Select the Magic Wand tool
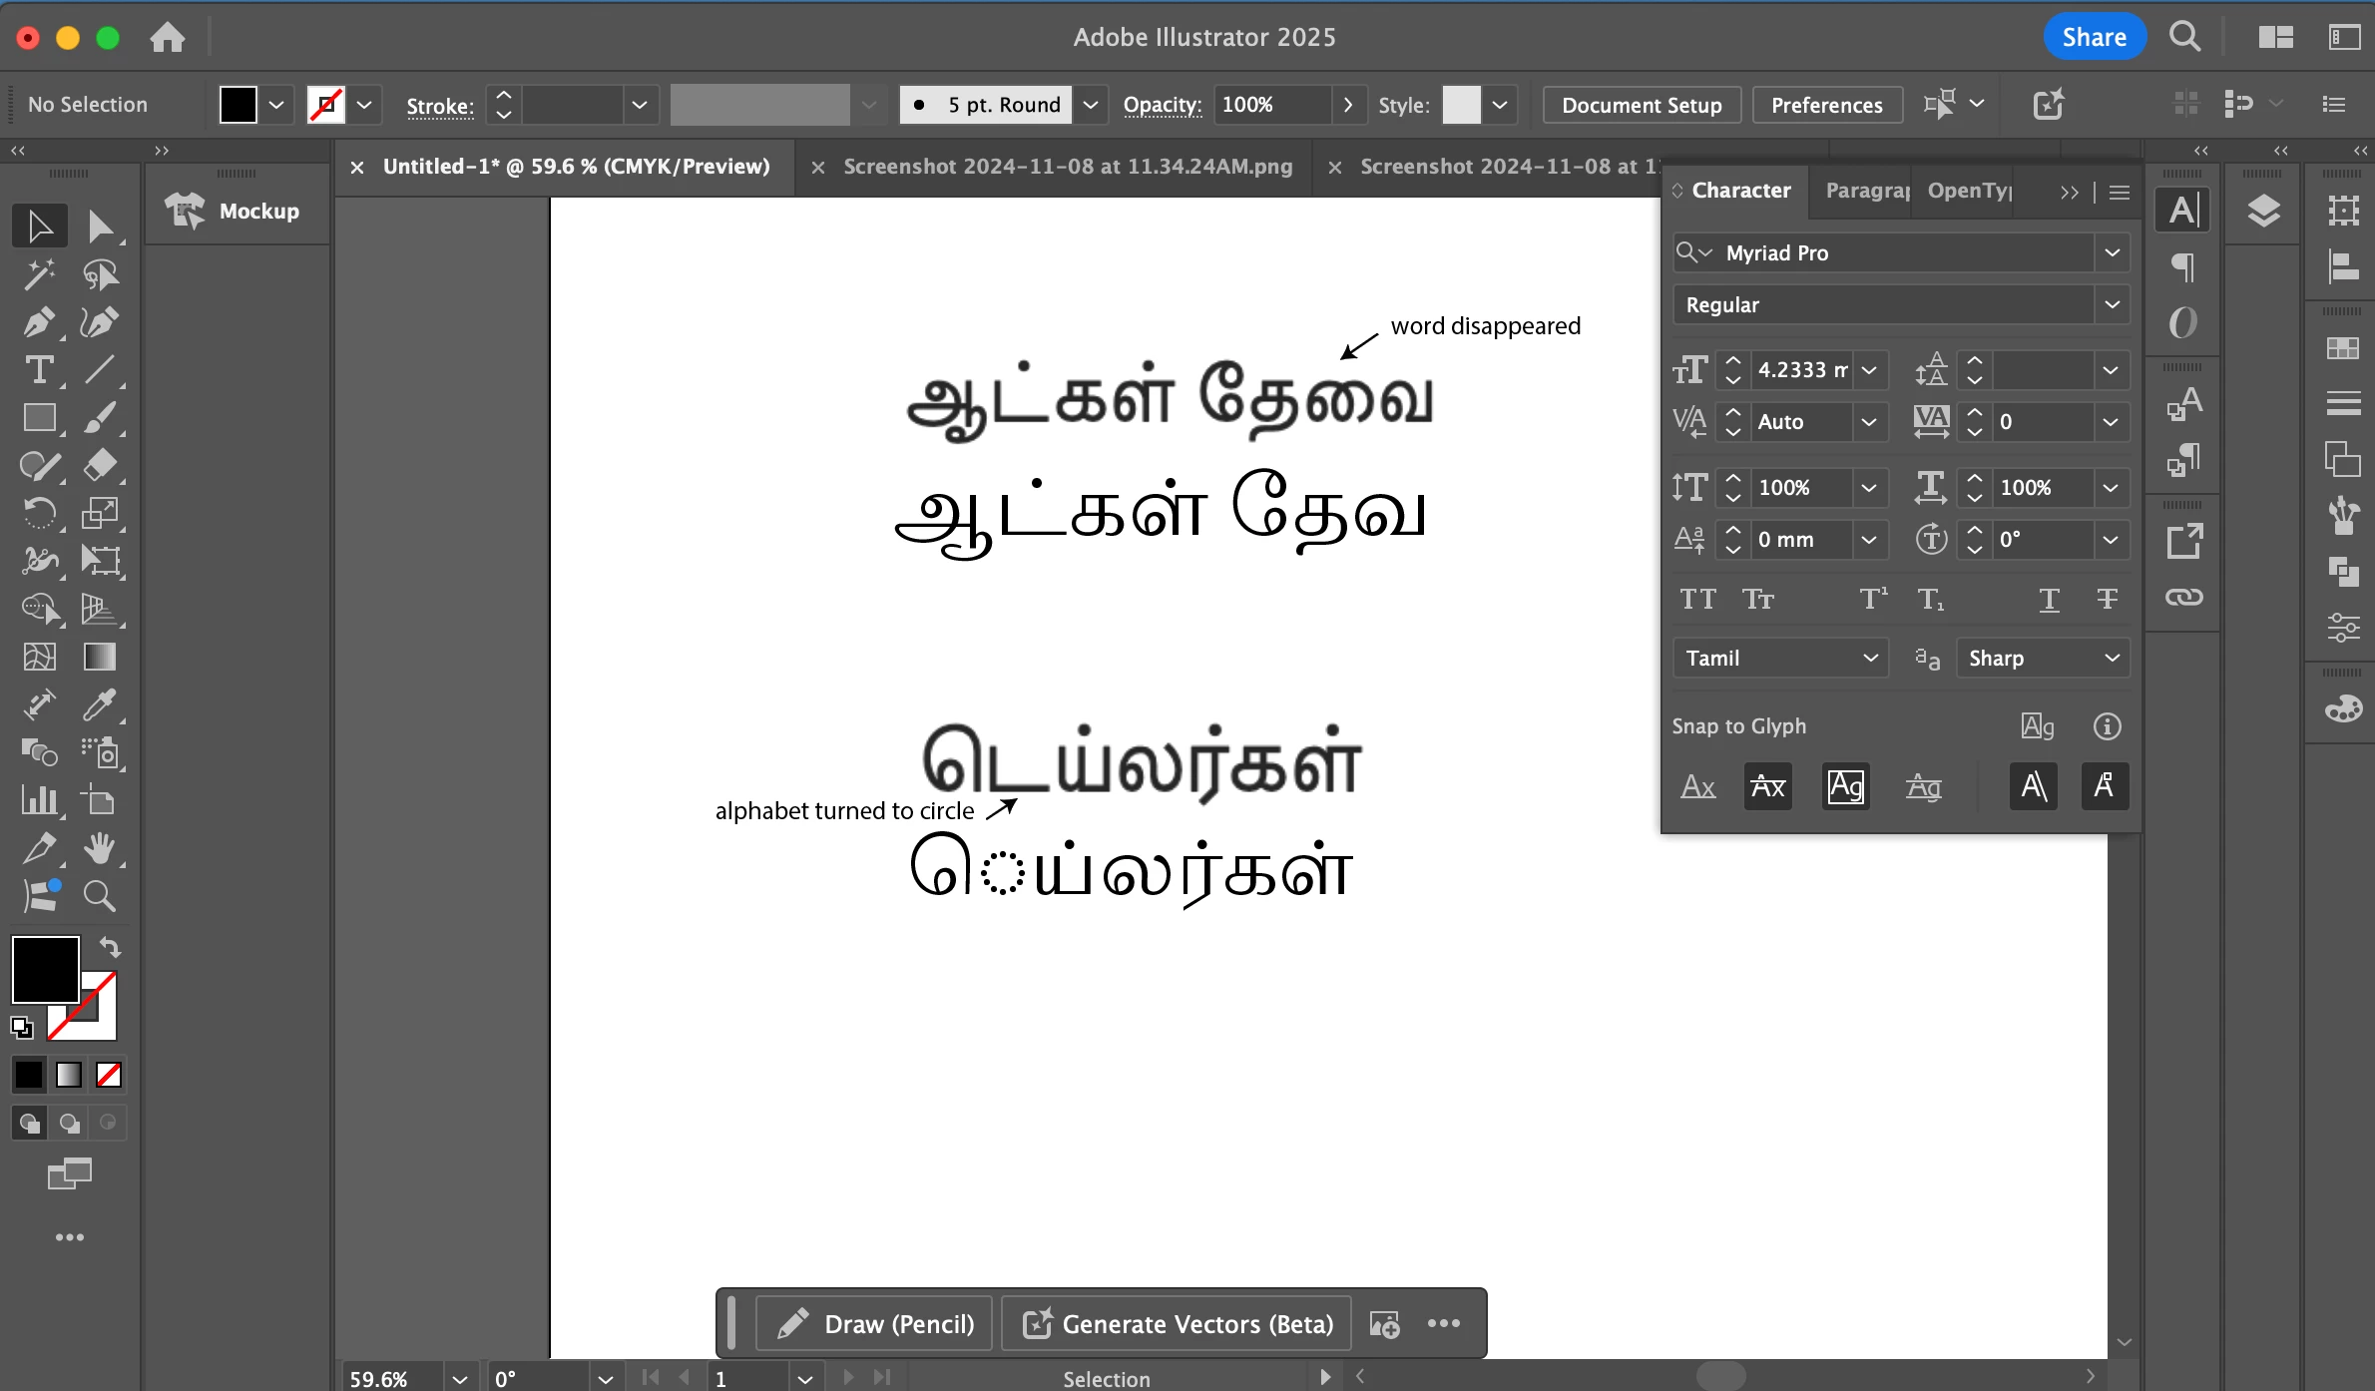The width and height of the screenshot is (2375, 1391). coord(39,274)
